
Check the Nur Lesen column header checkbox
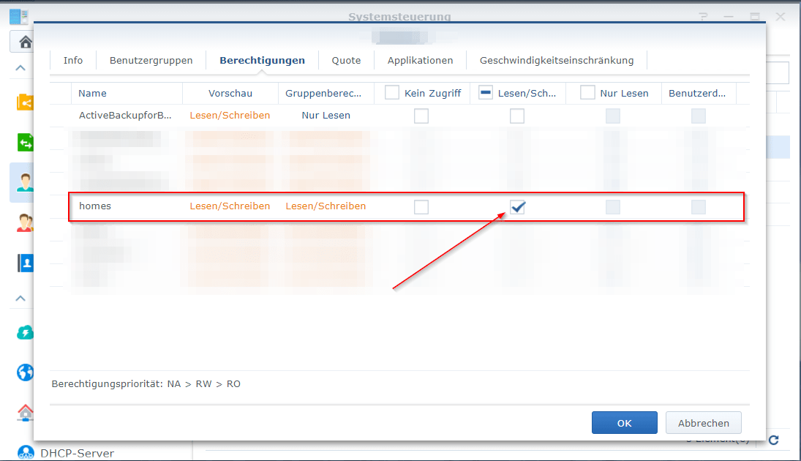click(x=587, y=92)
